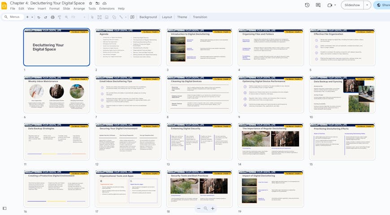Viewport: 390px width, 215px height.
Task: Click the Background button
Action: coord(148,17)
